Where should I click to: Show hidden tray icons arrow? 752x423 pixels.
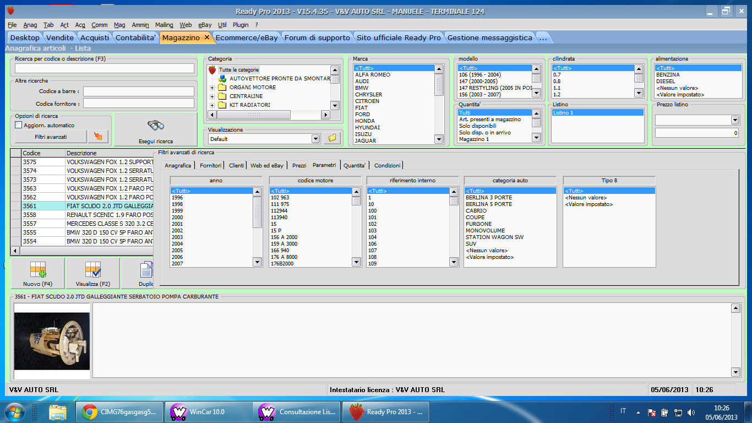[638, 412]
